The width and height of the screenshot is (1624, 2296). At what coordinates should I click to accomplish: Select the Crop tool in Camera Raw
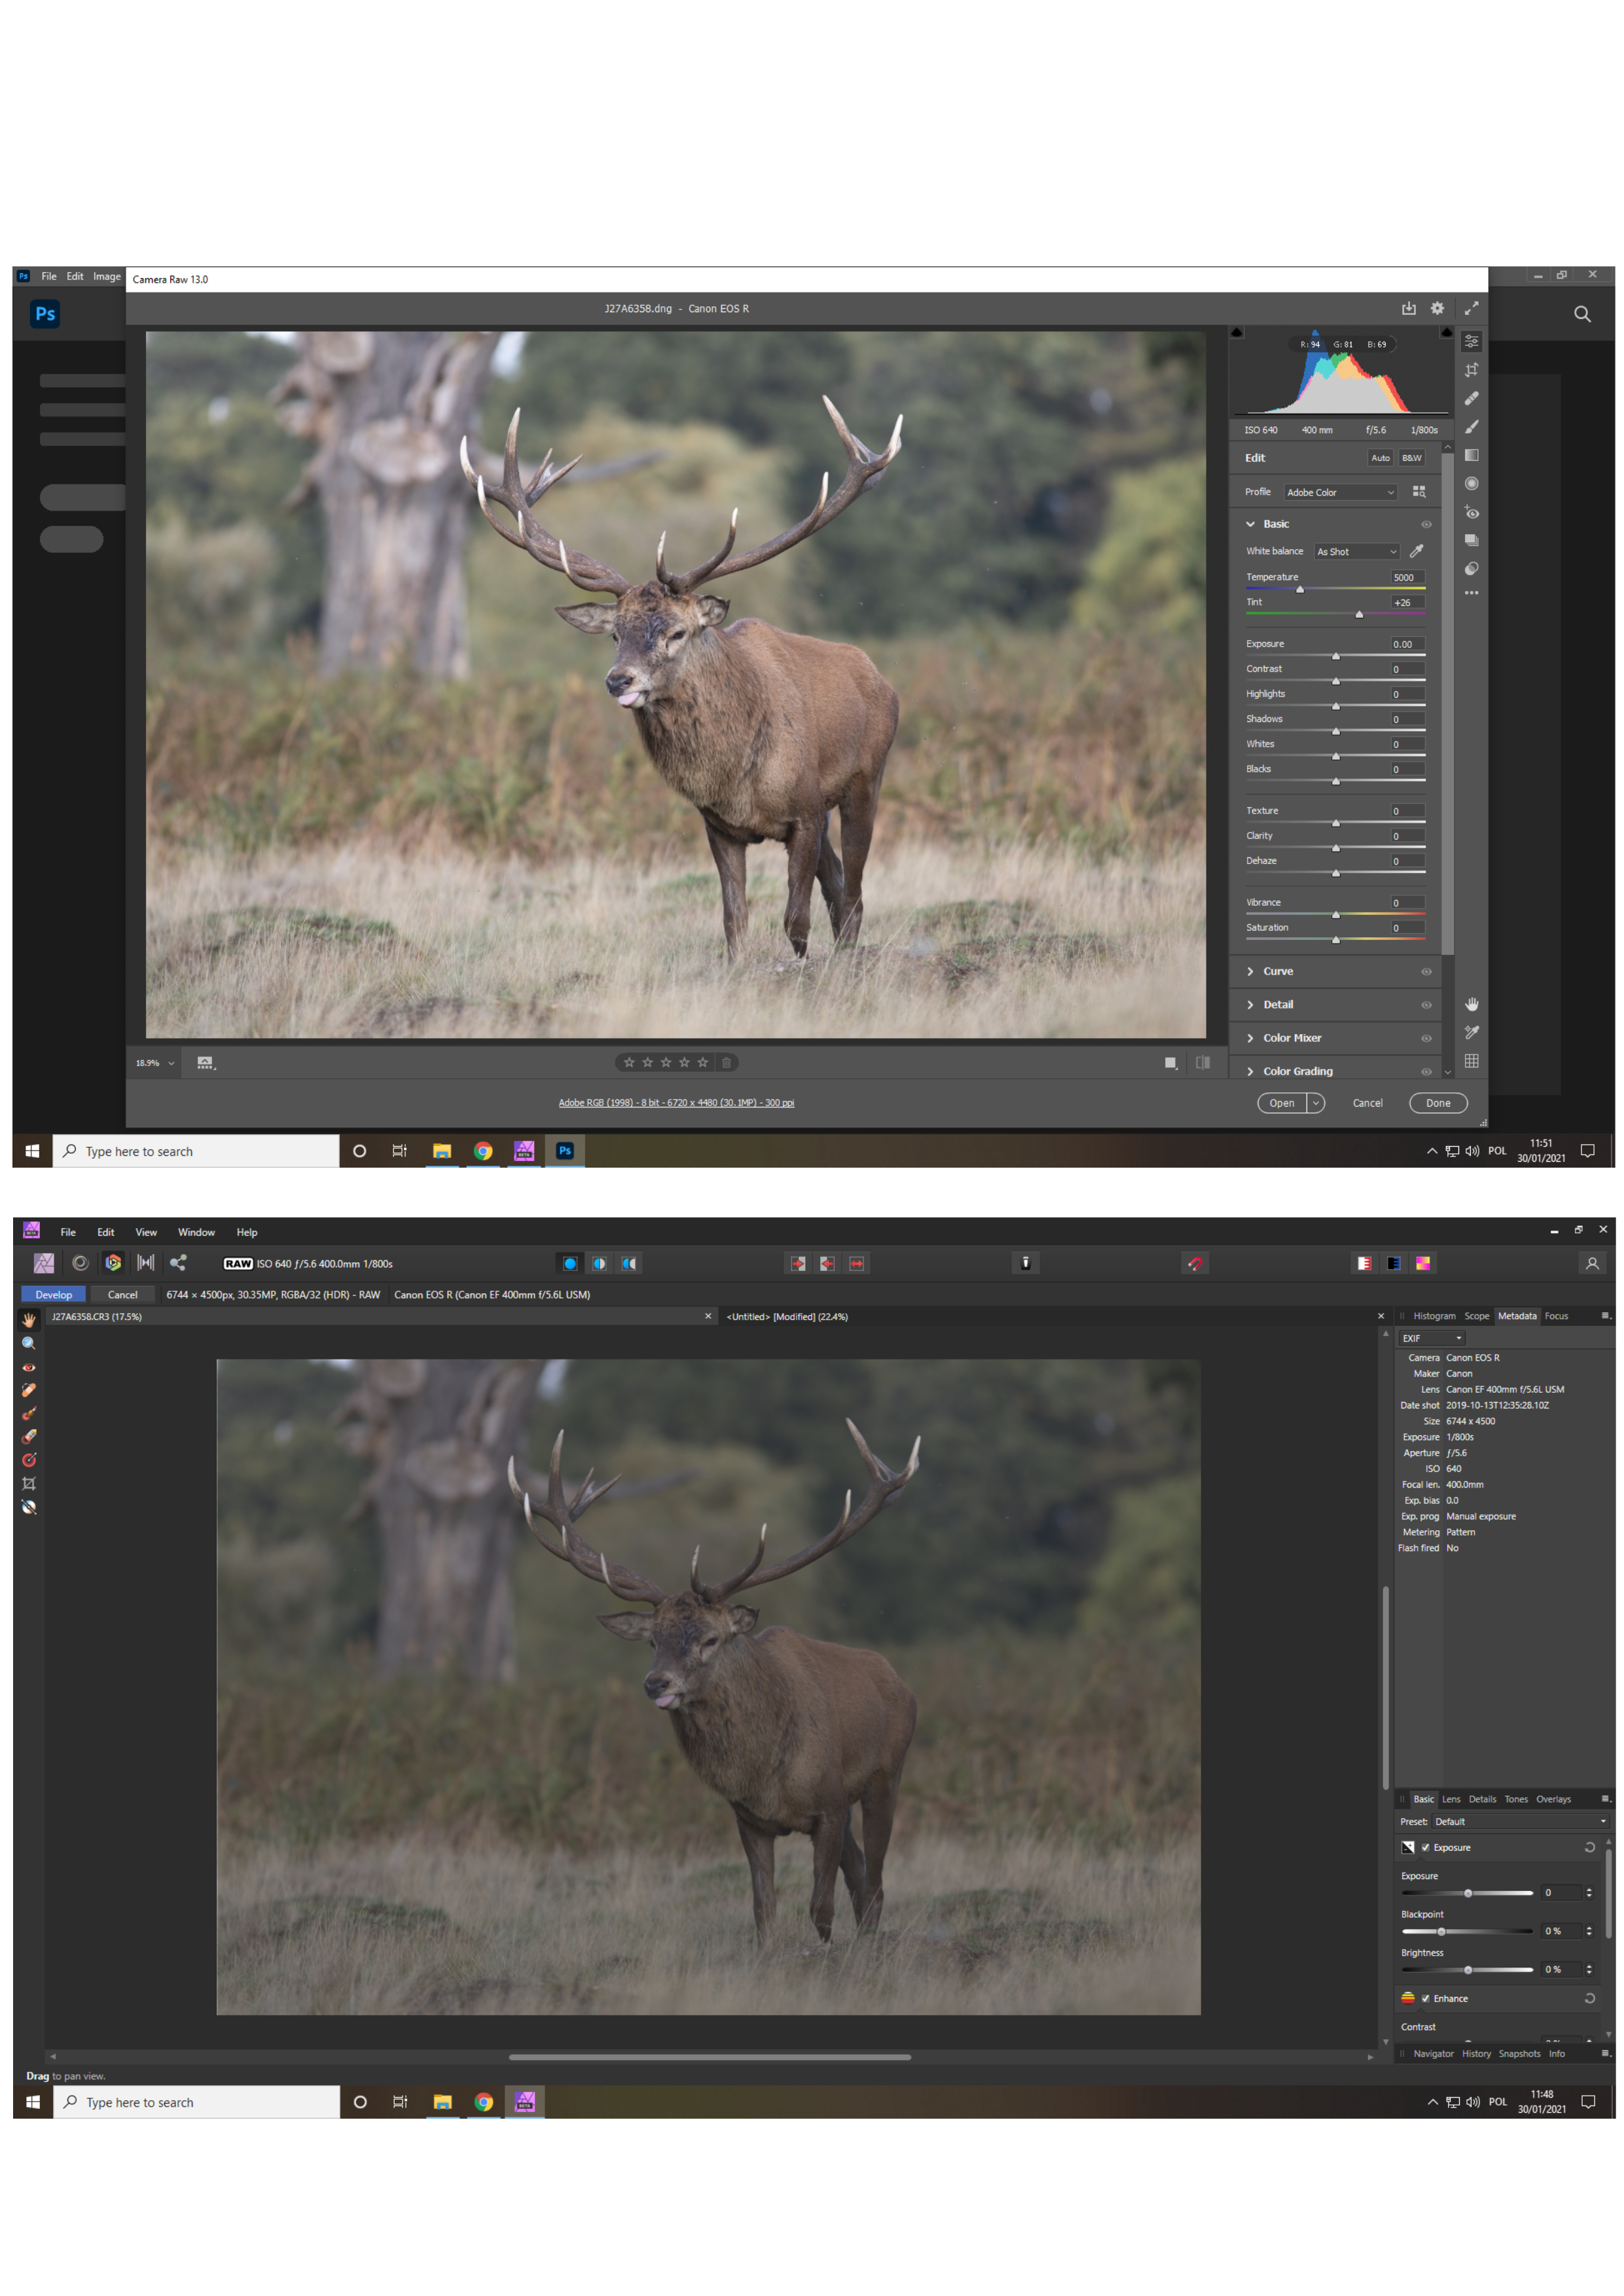tap(1471, 370)
